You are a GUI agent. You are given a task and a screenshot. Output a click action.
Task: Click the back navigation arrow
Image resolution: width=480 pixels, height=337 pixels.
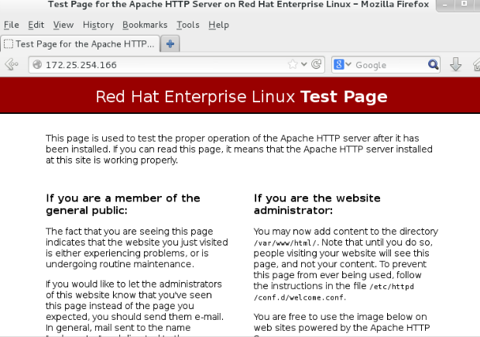12,64
